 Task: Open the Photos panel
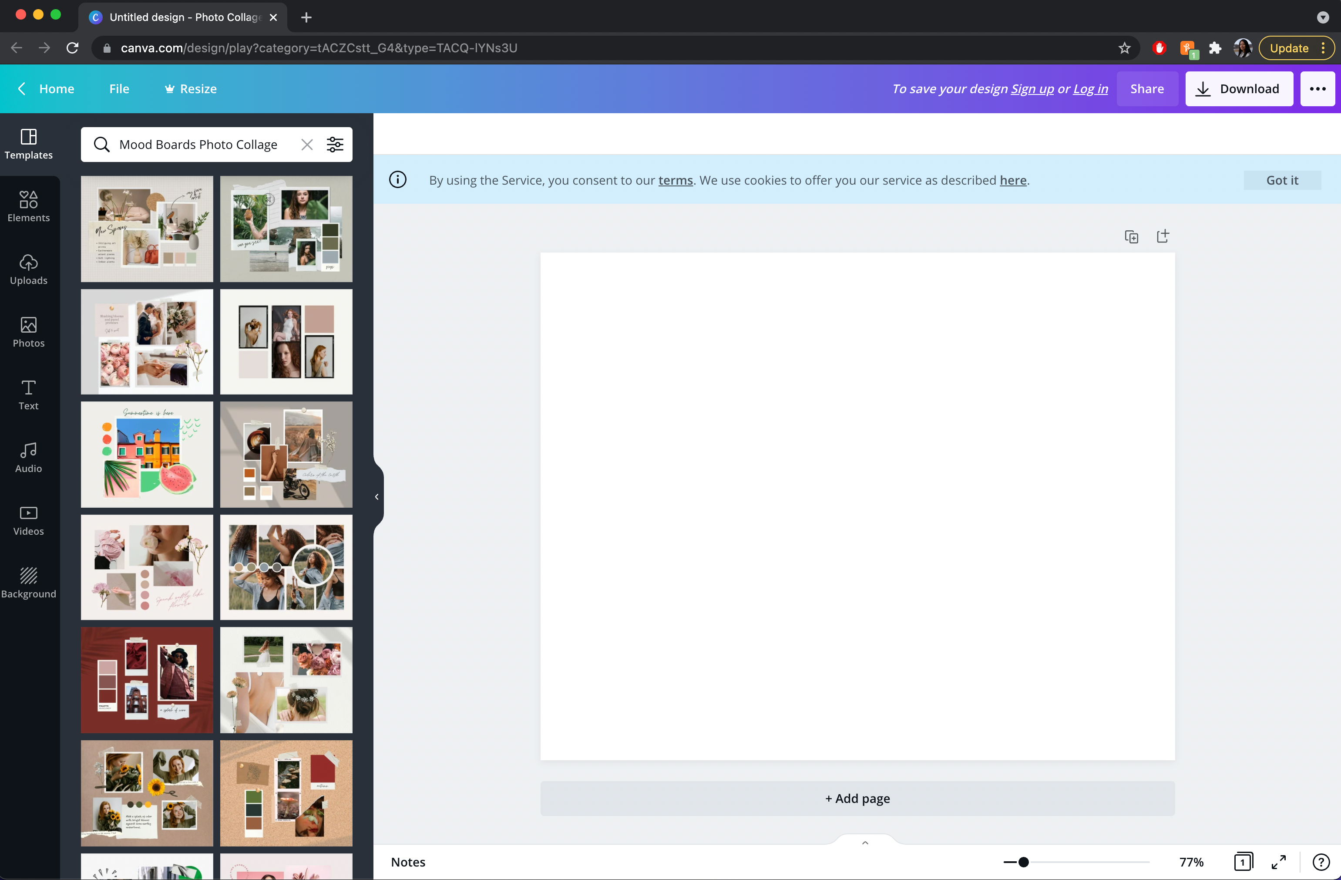[x=28, y=333]
